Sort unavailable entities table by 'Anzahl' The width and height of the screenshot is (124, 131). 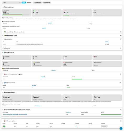[54, 70]
